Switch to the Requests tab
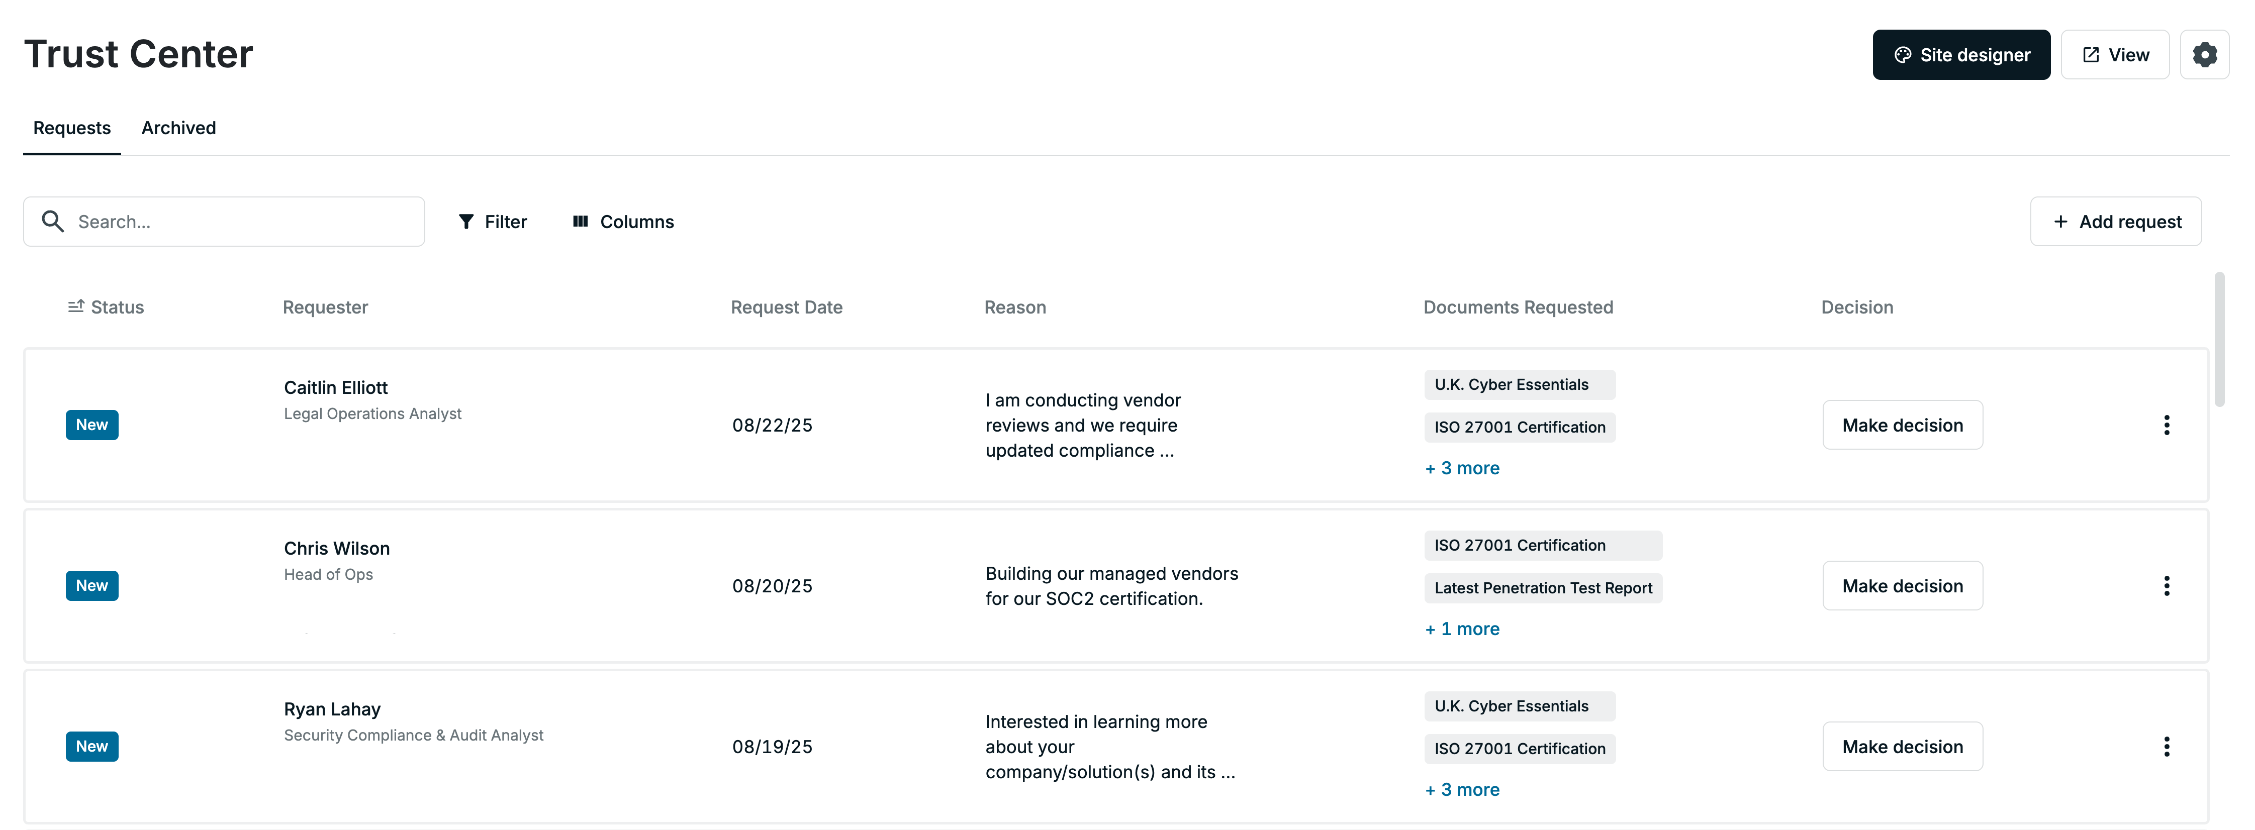 click(x=72, y=129)
